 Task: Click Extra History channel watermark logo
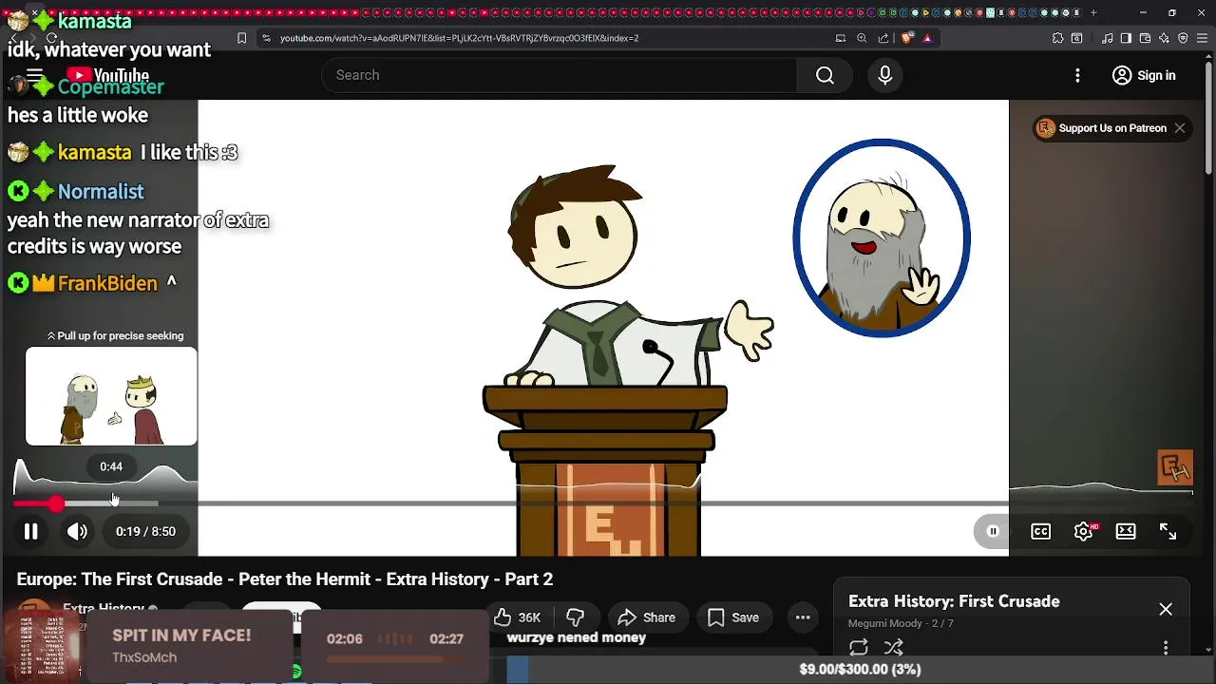pos(1175,467)
